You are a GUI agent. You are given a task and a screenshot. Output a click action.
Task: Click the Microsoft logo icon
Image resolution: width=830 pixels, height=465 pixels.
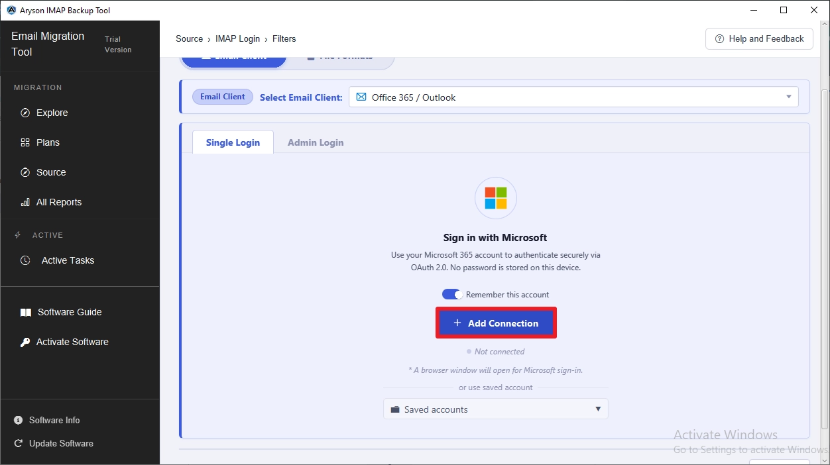pos(496,198)
